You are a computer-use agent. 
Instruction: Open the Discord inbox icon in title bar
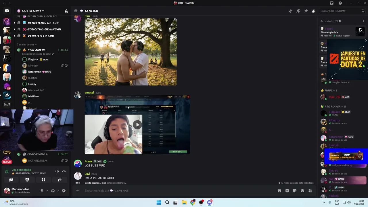click(331, 3)
